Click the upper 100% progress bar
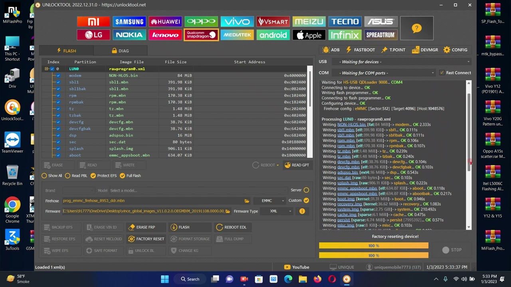The width and height of the screenshot is (511, 287). [374, 246]
